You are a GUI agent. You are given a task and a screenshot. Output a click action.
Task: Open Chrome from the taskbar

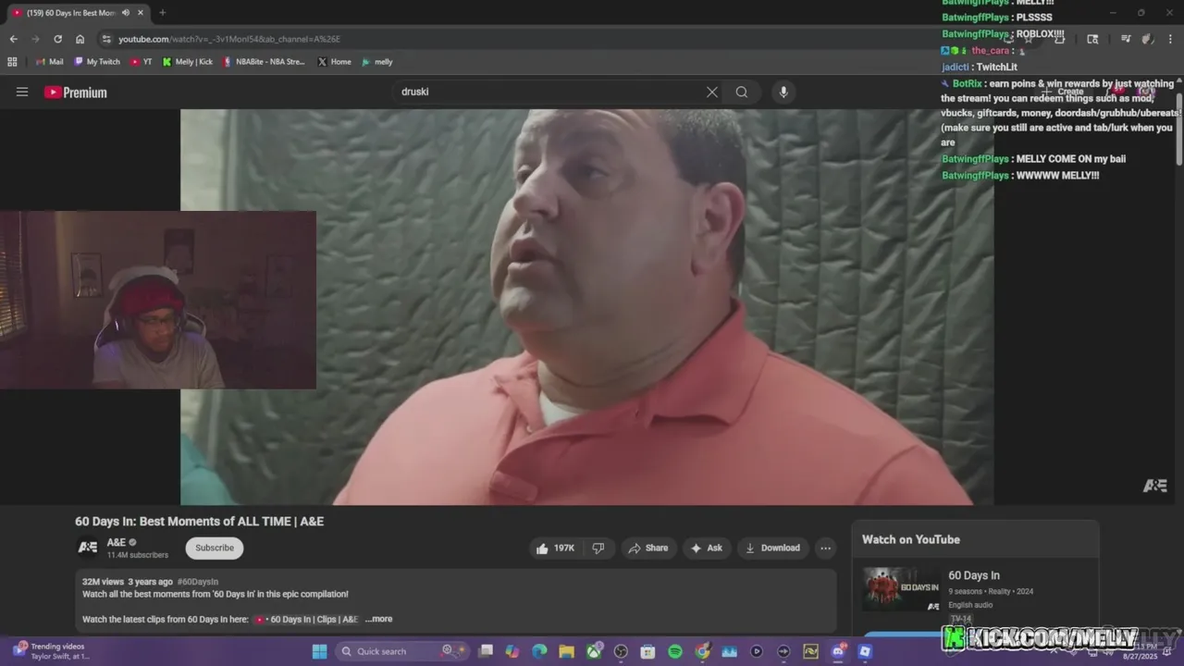pyautogui.click(x=702, y=651)
